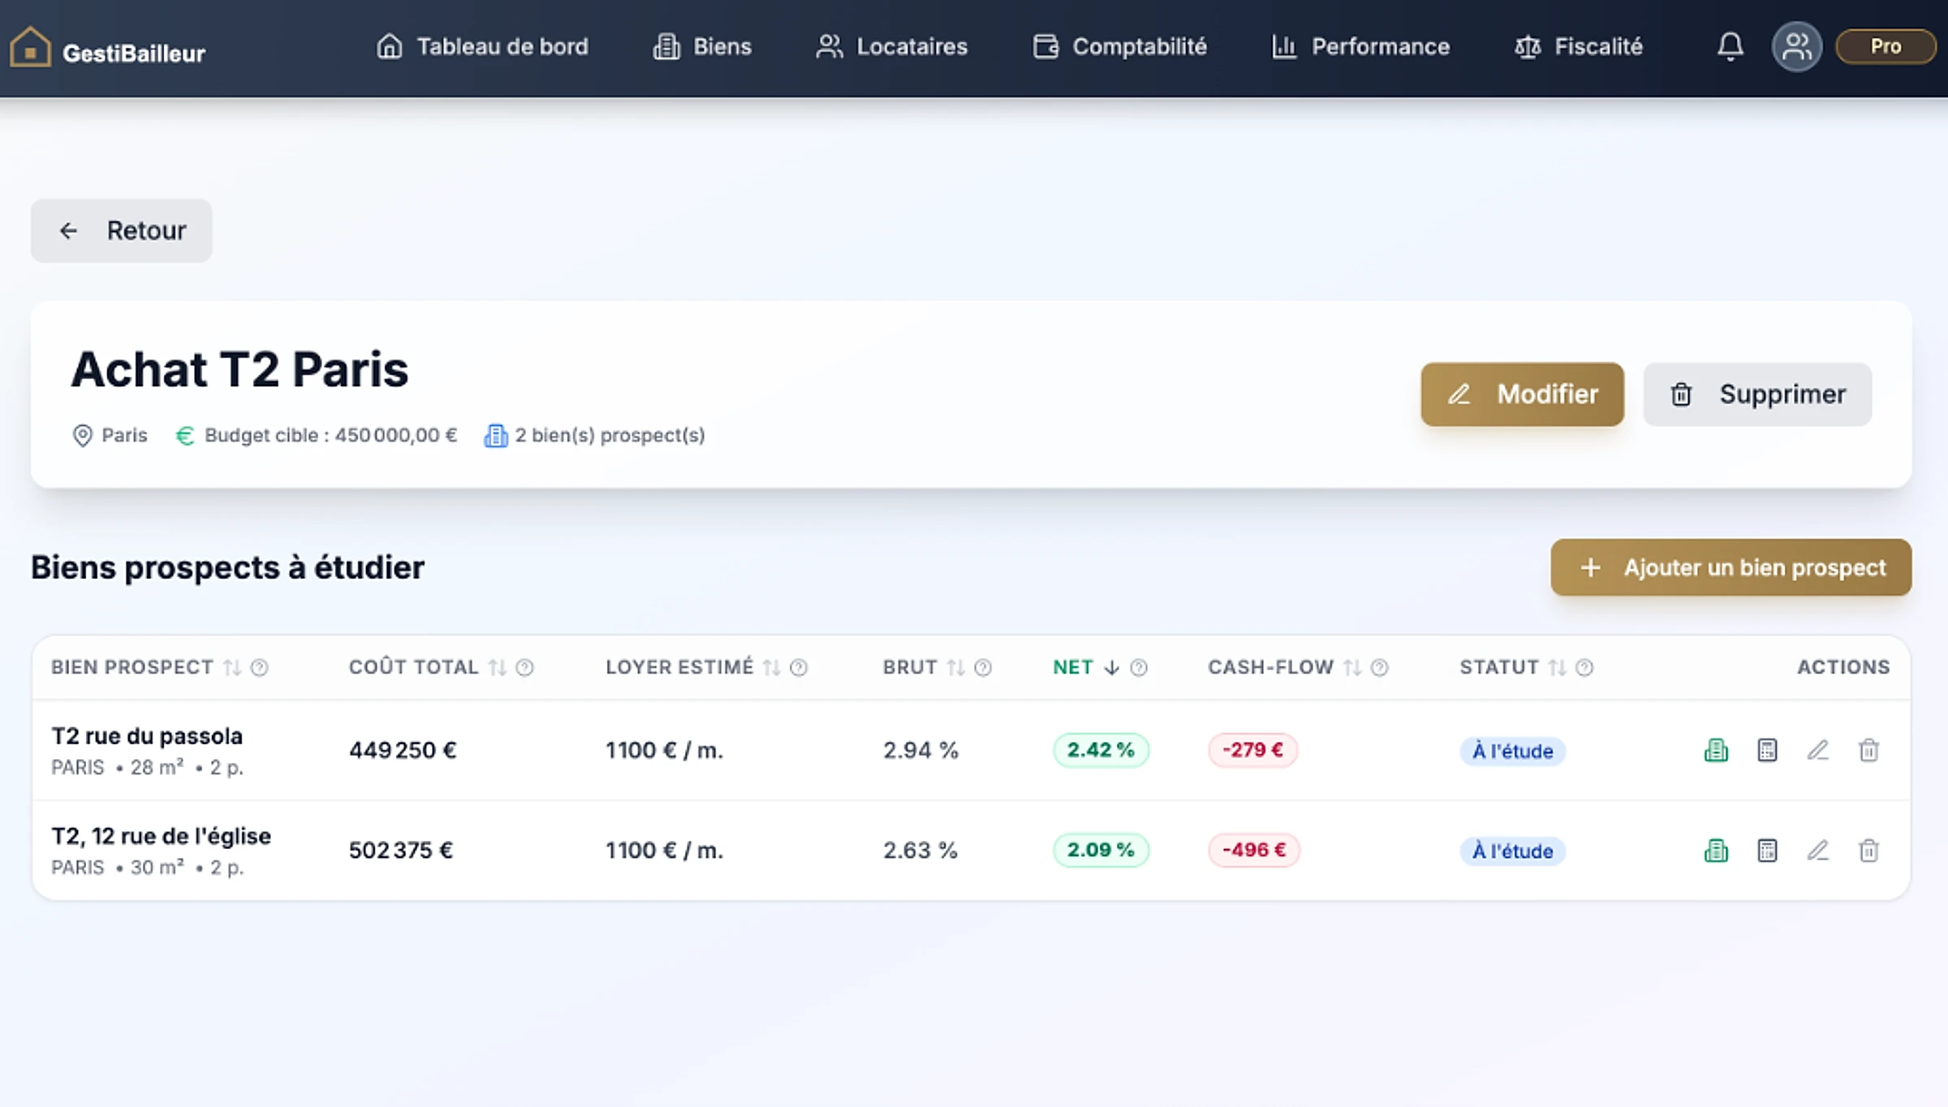This screenshot has height=1107, width=1948.
Task: Click the 449 250 € total cost
Action: (x=403, y=750)
